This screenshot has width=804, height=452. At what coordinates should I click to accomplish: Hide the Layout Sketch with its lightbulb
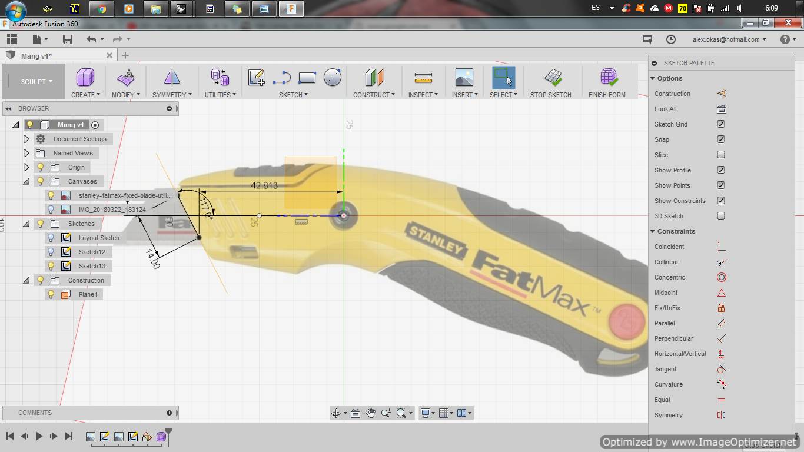pyautogui.click(x=51, y=238)
